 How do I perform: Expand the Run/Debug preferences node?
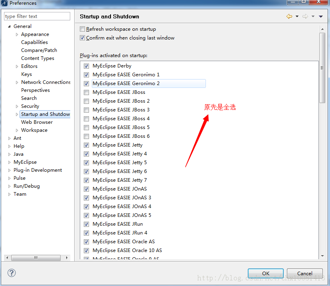[9, 186]
